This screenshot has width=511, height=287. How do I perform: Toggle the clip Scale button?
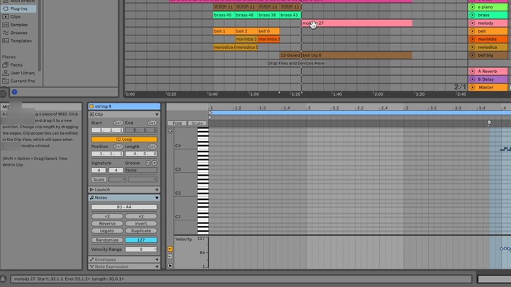[99, 179]
